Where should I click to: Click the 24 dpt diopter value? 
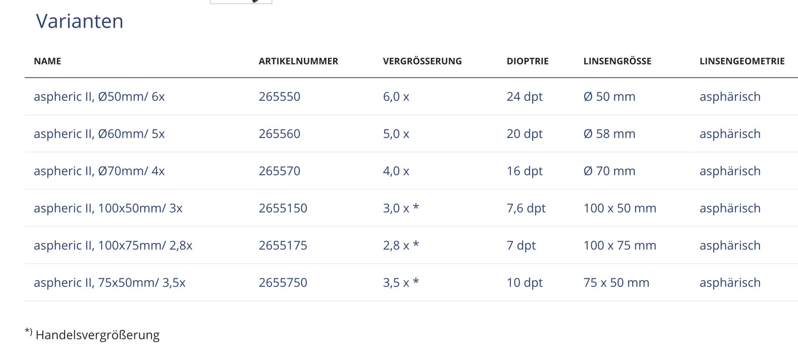pos(525,96)
